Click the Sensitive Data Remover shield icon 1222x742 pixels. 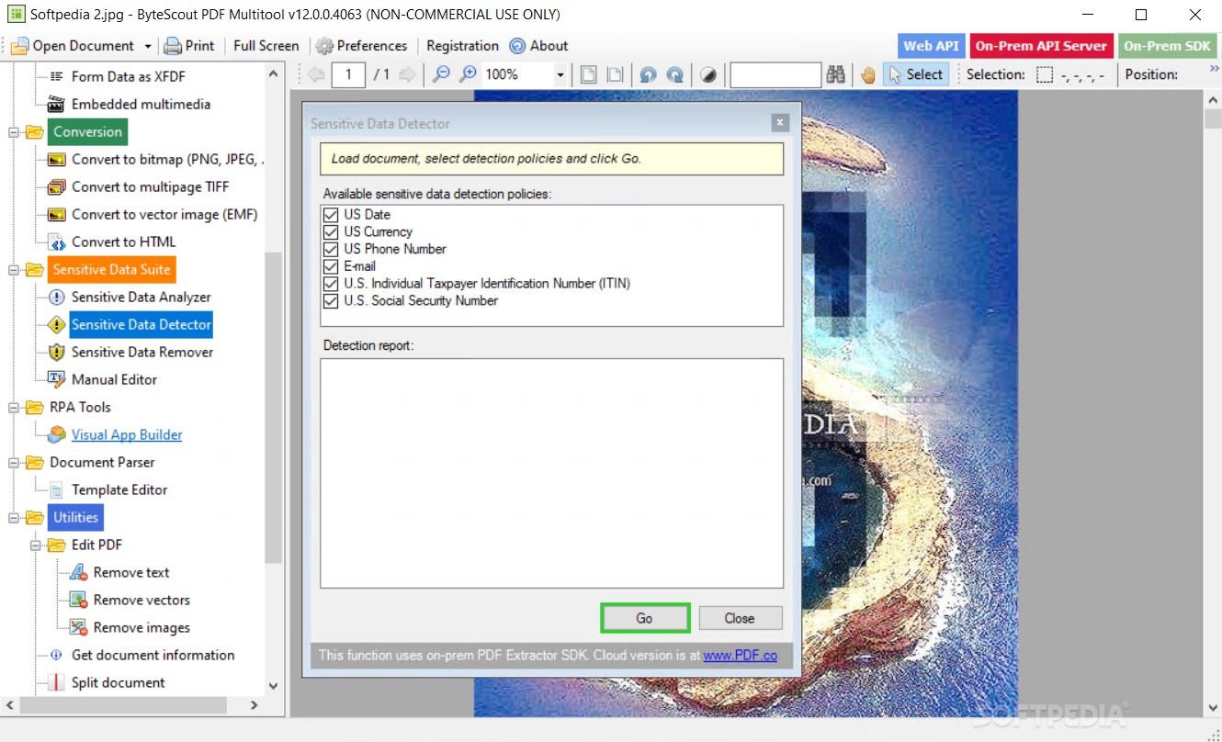coord(57,352)
